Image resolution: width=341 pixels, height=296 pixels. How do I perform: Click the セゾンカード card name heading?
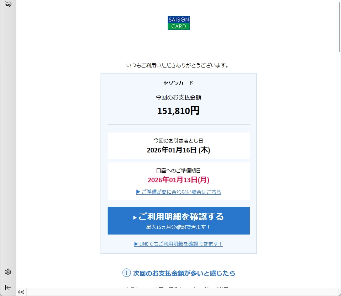pyautogui.click(x=178, y=83)
